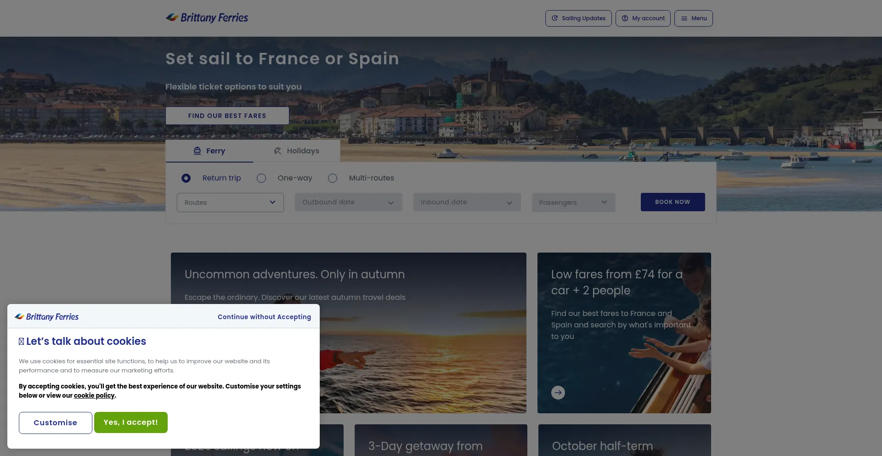Switch to the Holidays tab

click(297, 151)
